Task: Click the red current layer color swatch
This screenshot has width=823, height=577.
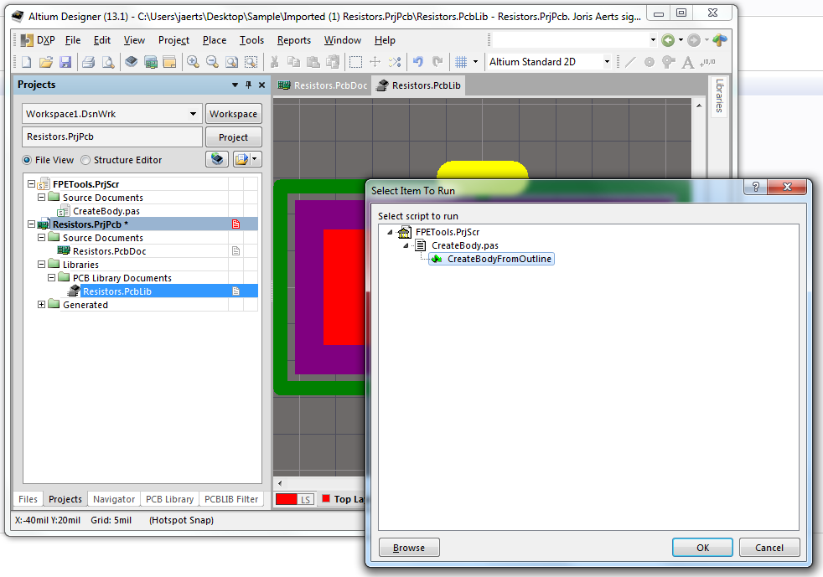Action: [286, 499]
